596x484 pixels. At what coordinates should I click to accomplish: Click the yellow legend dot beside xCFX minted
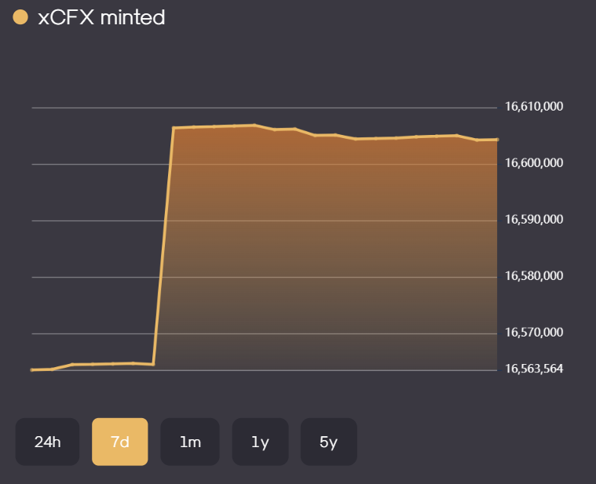(21, 17)
